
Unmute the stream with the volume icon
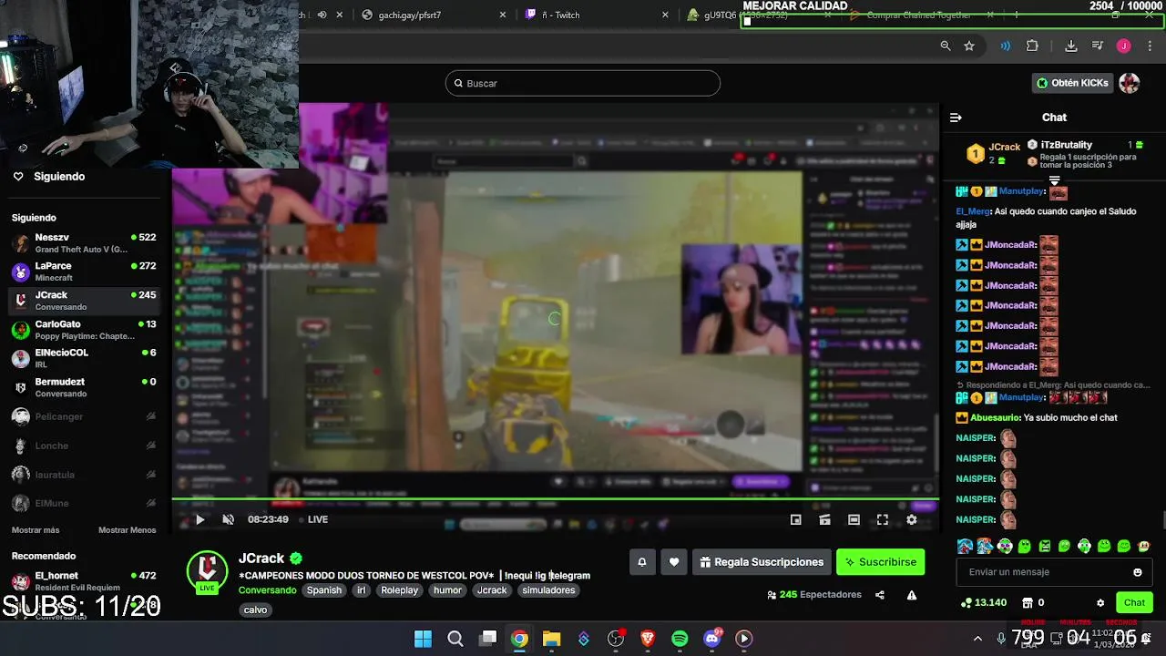(228, 519)
